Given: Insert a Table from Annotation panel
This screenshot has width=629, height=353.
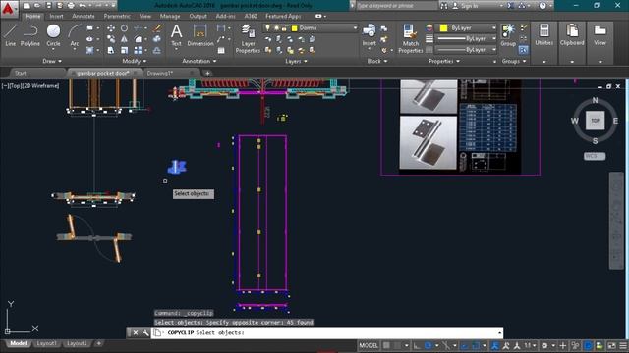Looking at the screenshot, I should tap(221, 50).
